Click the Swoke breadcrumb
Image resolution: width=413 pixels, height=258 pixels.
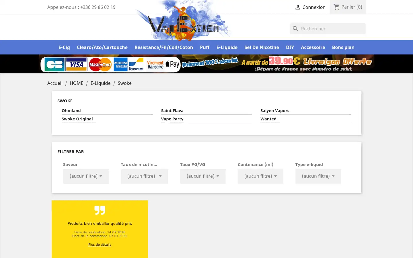click(x=124, y=83)
